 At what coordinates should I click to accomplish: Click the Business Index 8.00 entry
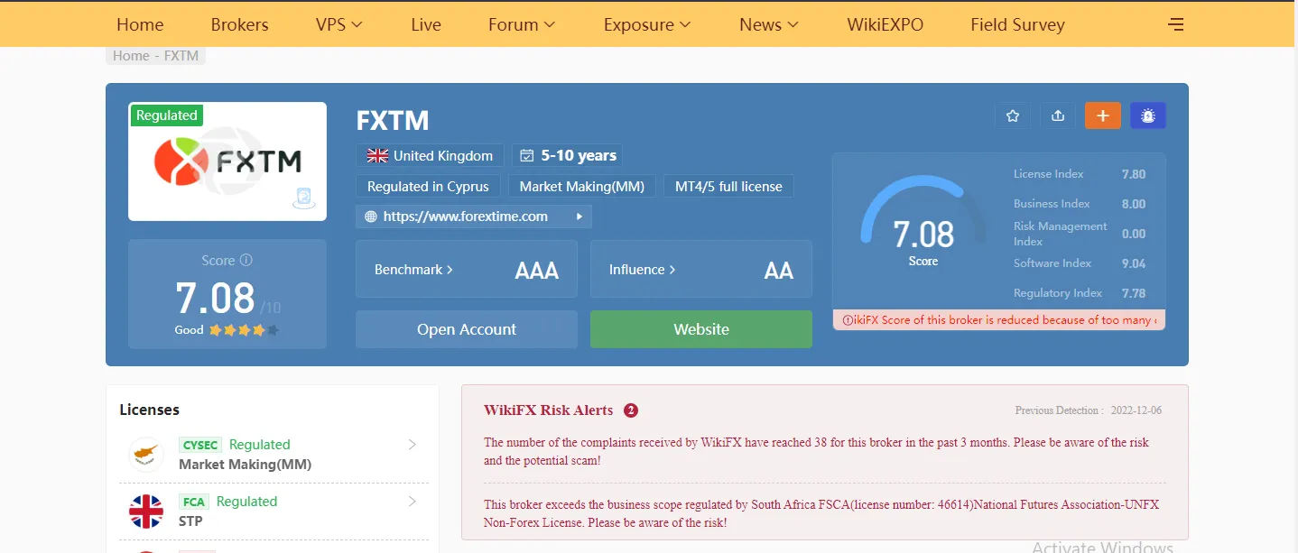(x=1080, y=204)
